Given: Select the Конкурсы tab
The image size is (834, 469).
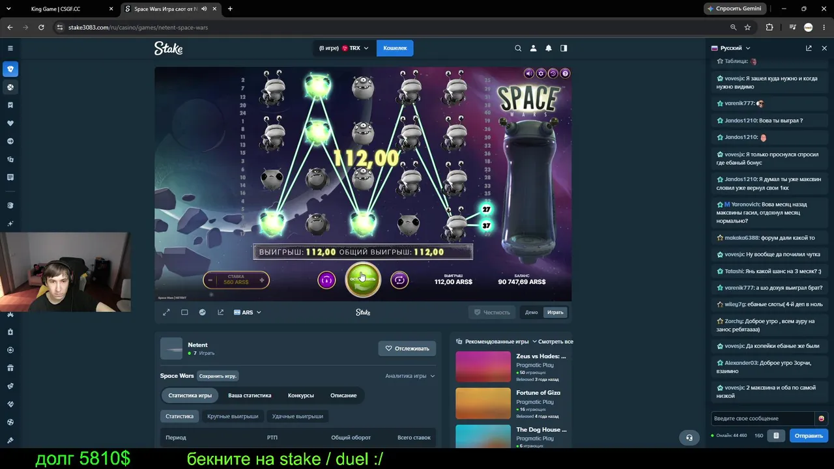Looking at the screenshot, I should 301,395.
